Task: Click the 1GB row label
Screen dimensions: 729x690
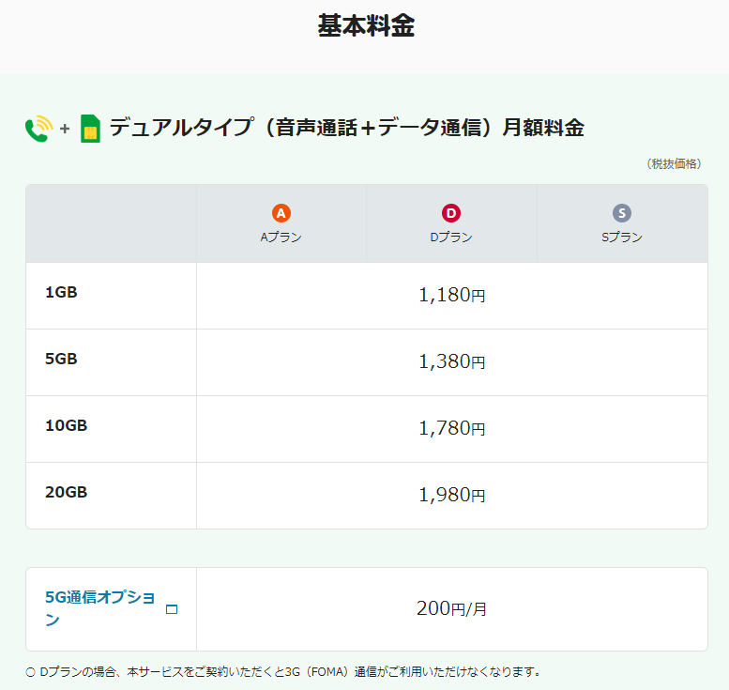Action: click(x=61, y=292)
